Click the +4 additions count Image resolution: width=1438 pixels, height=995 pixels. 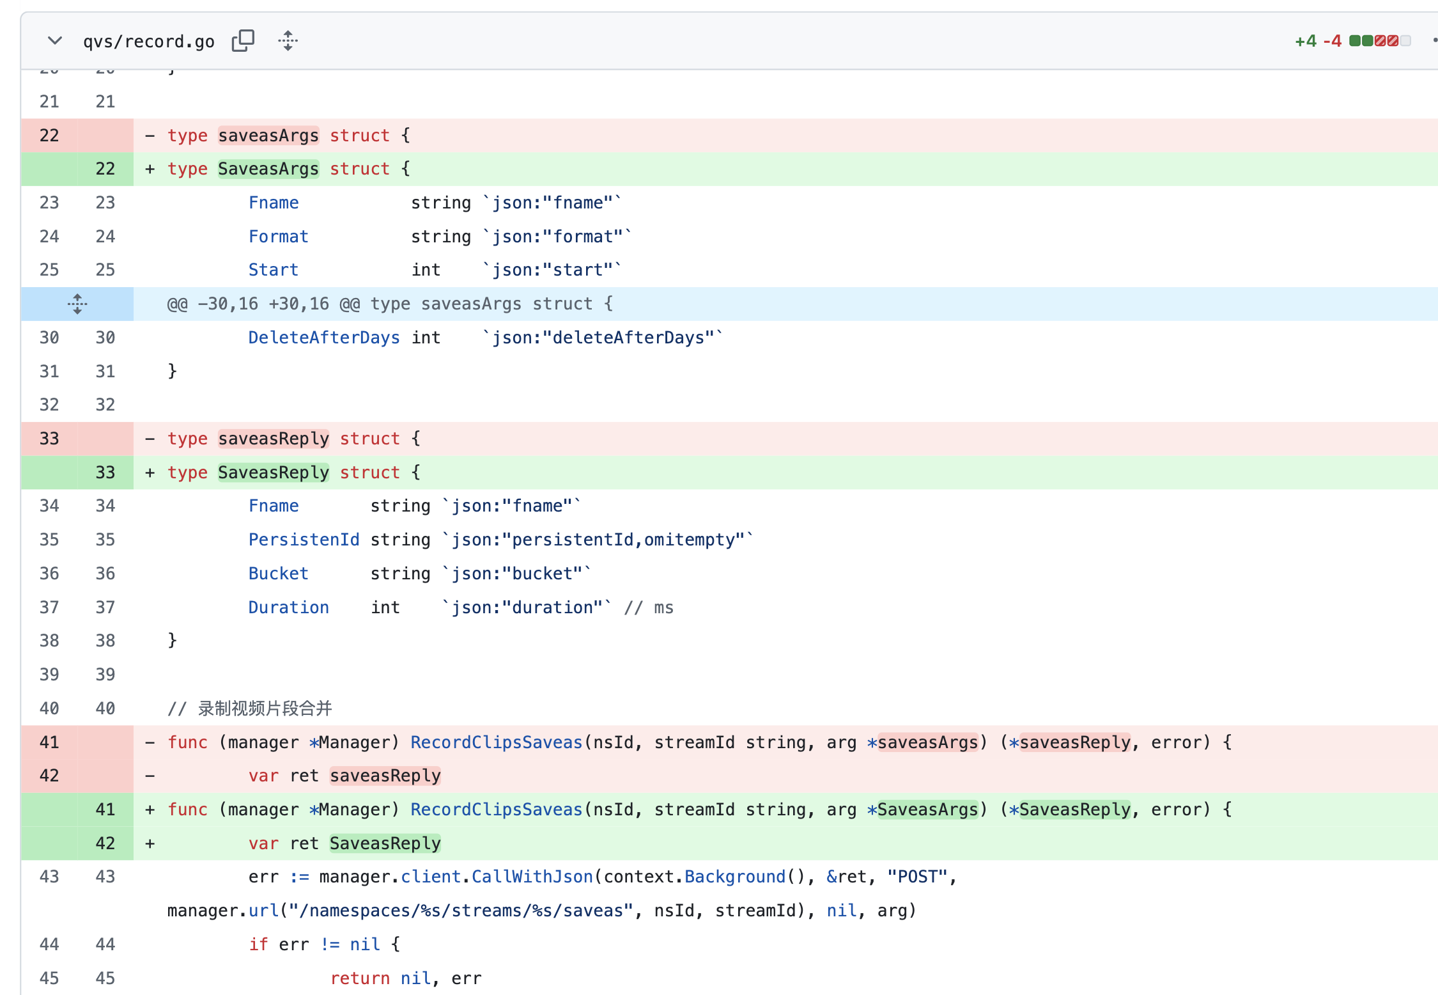[1306, 41]
